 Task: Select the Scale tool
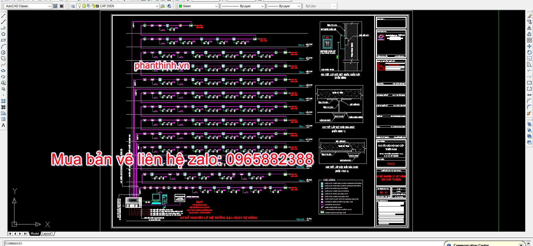[x=529, y=58]
